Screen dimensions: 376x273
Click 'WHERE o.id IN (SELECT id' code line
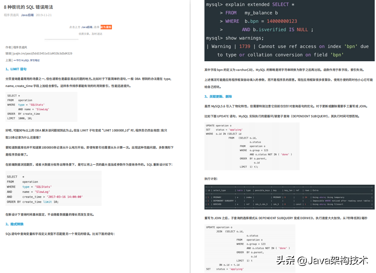pos(223,134)
